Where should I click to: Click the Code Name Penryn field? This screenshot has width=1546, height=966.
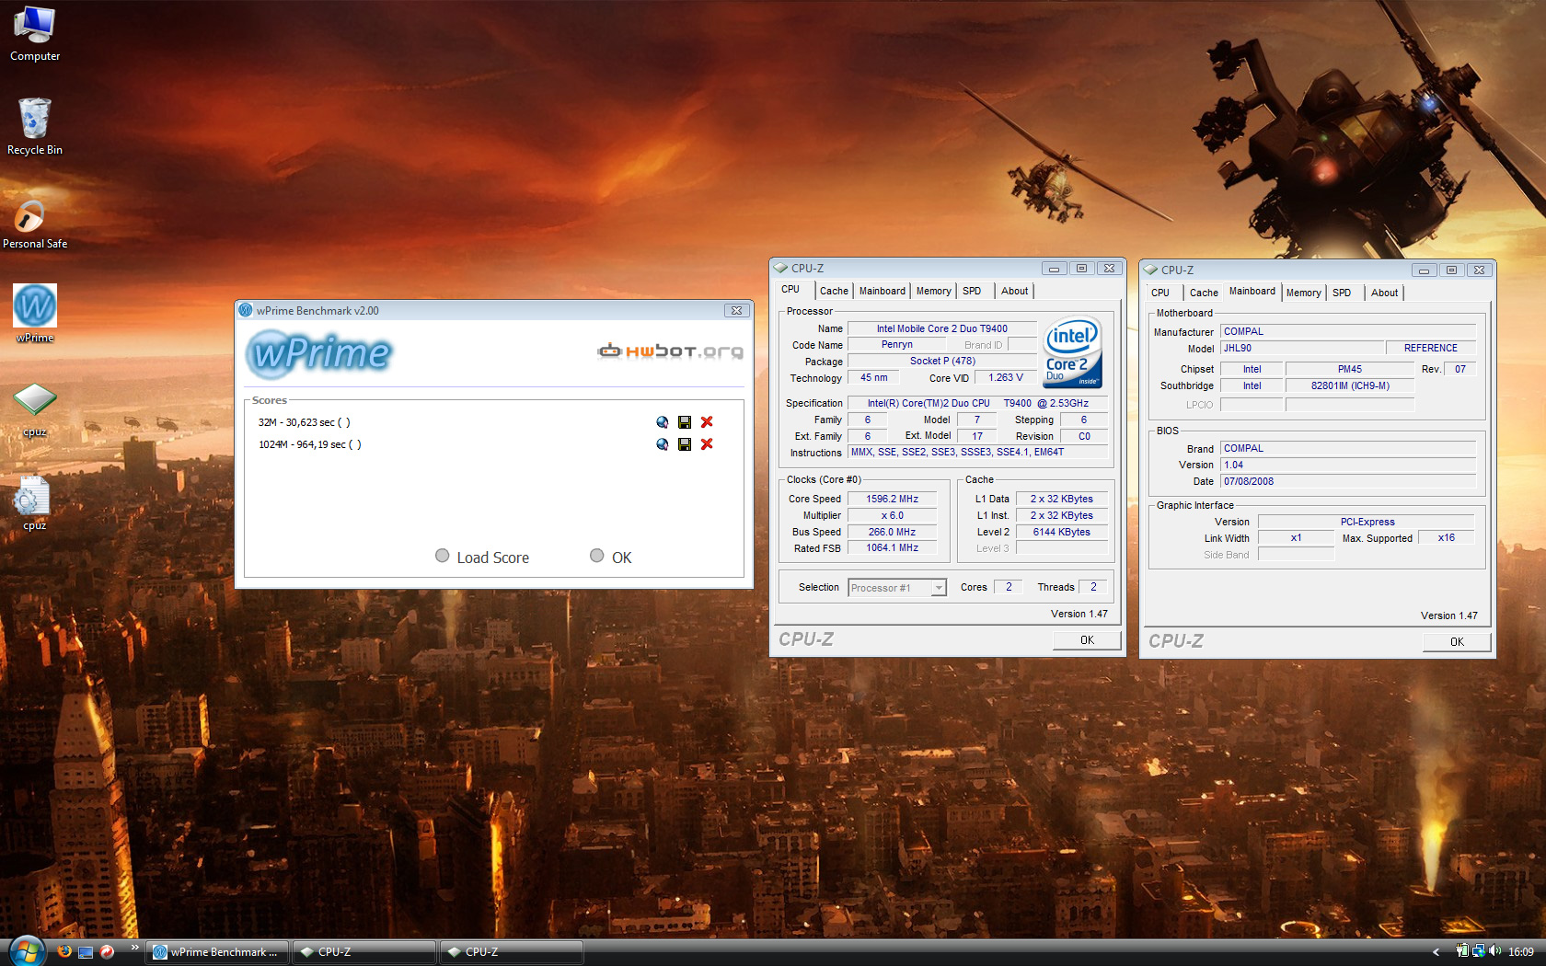coord(897,344)
